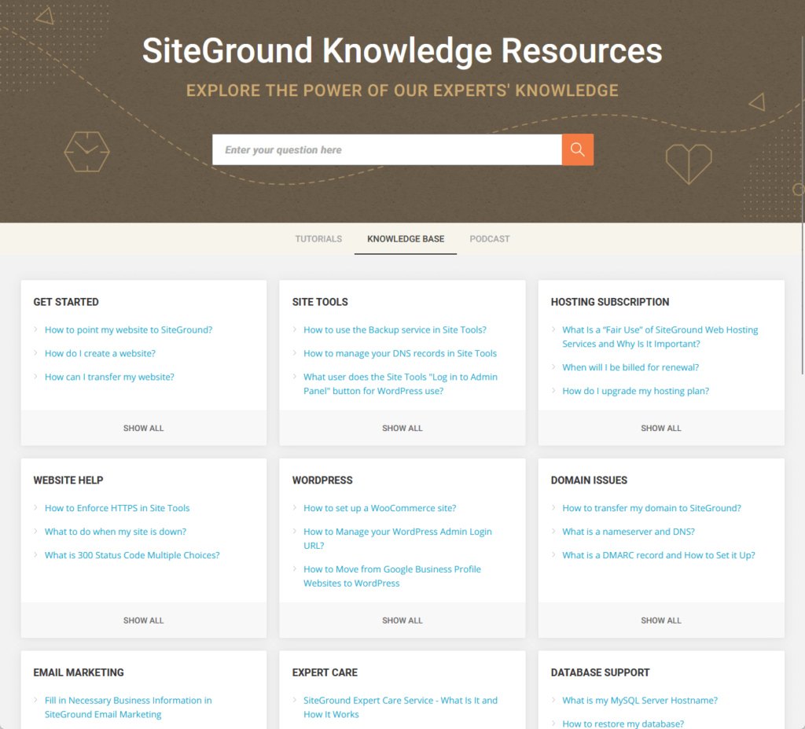Open 'When will I be billed for renewal?'
The image size is (805, 729).
click(630, 367)
